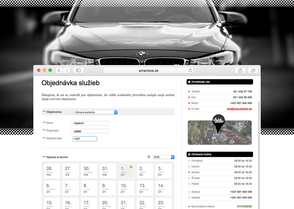Image resolution: width=294 pixels, height=209 pixels.
Task: Select date 14. jún
Action: [163, 188]
